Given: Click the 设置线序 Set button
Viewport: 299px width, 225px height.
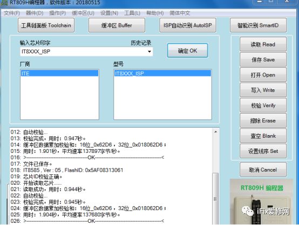Looking at the screenshot, I should click(x=263, y=151).
